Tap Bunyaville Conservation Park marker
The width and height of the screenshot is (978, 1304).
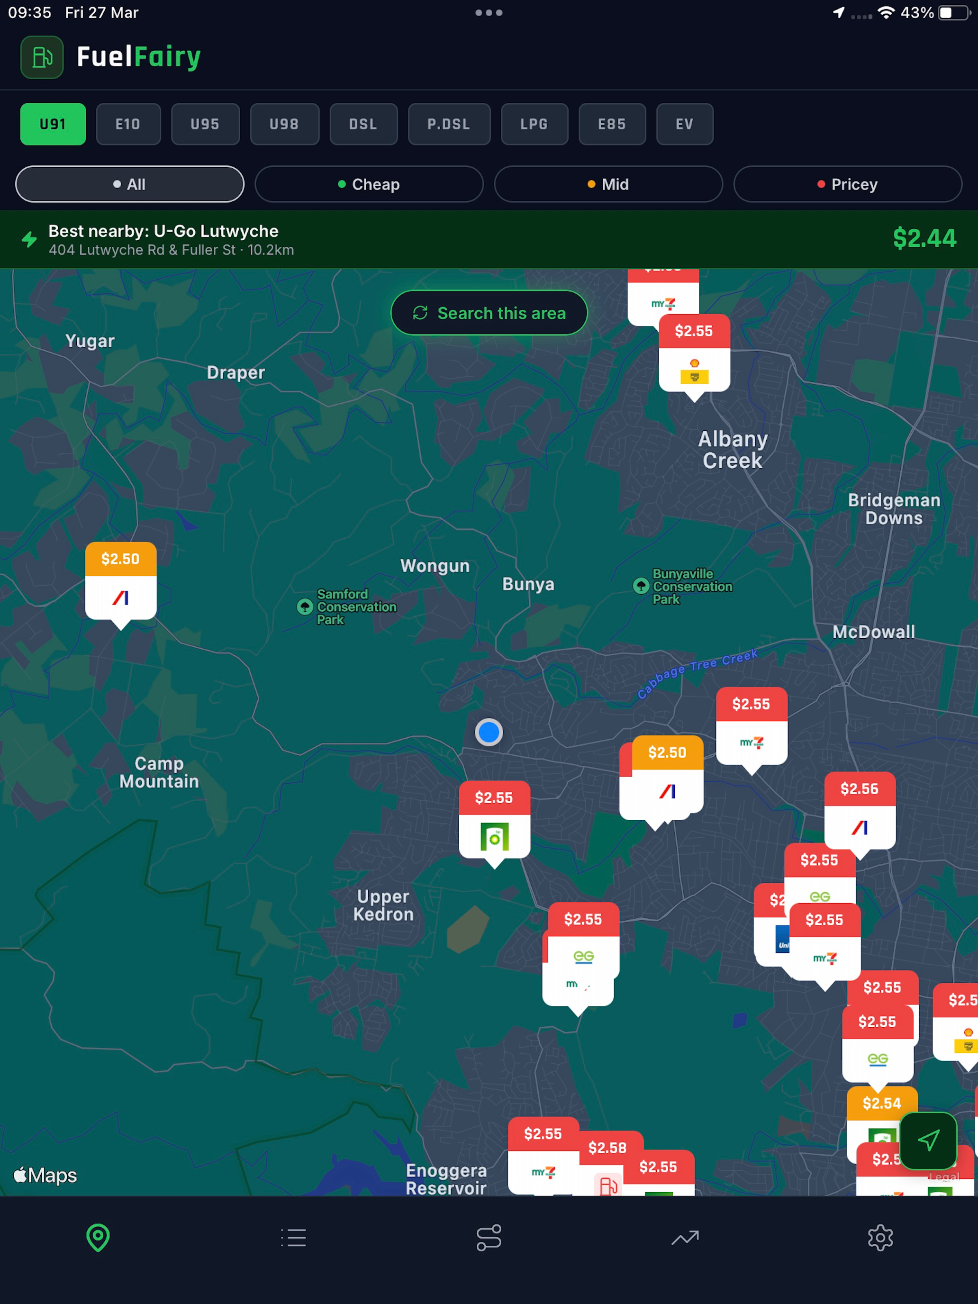click(x=641, y=586)
